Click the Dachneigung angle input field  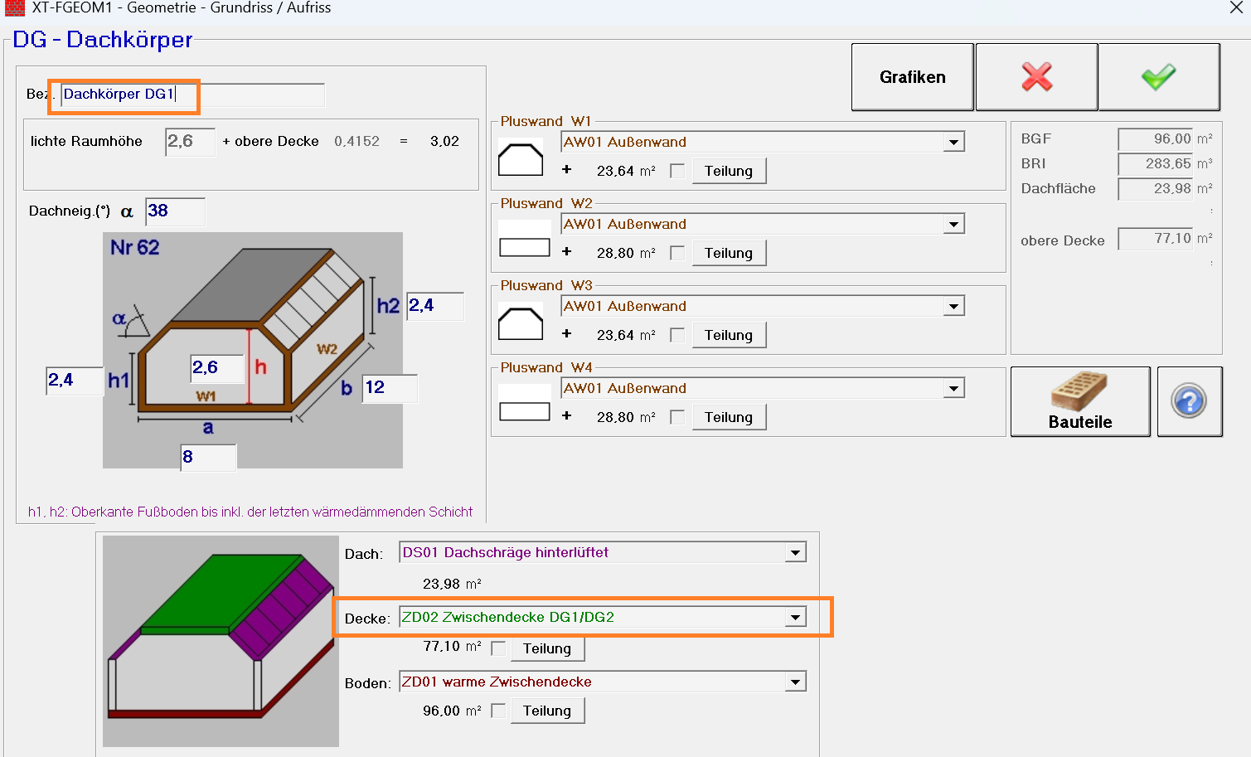175,211
